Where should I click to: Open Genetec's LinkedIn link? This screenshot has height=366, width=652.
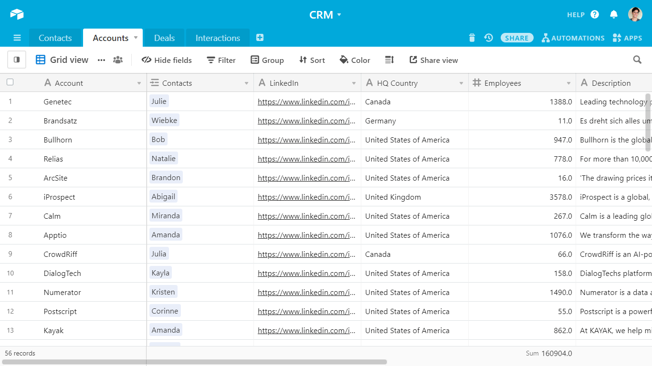pyautogui.click(x=306, y=102)
